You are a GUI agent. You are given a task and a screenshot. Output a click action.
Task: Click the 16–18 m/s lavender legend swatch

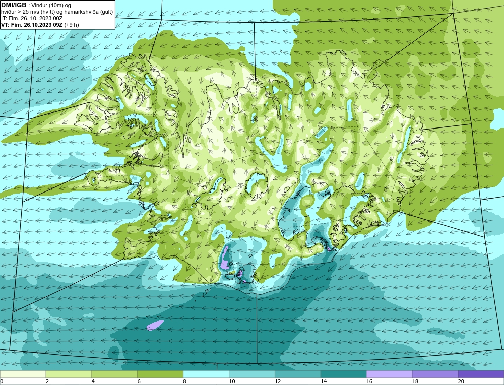[x=389, y=374]
